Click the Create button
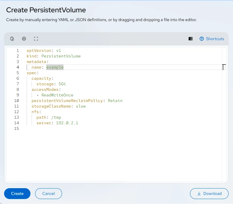The image size is (233, 204). [x=17, y=193]
